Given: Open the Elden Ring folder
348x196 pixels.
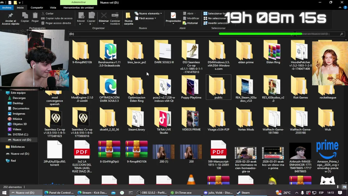Looking at the screenshot, I should (x=273, y=52).
